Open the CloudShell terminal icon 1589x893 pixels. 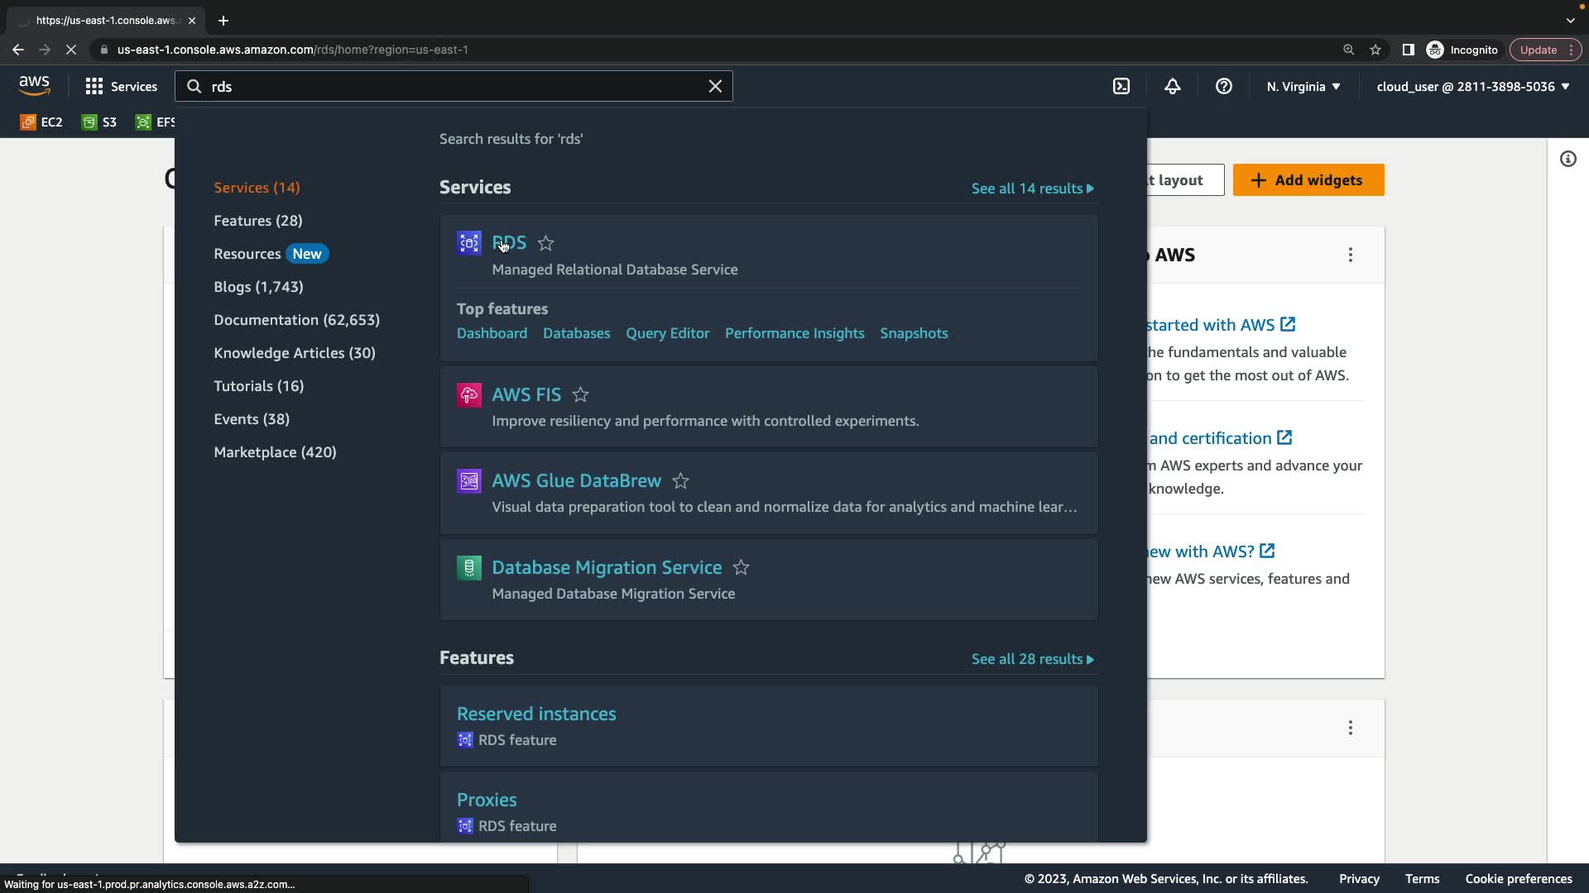click(x=1121, y=86)
